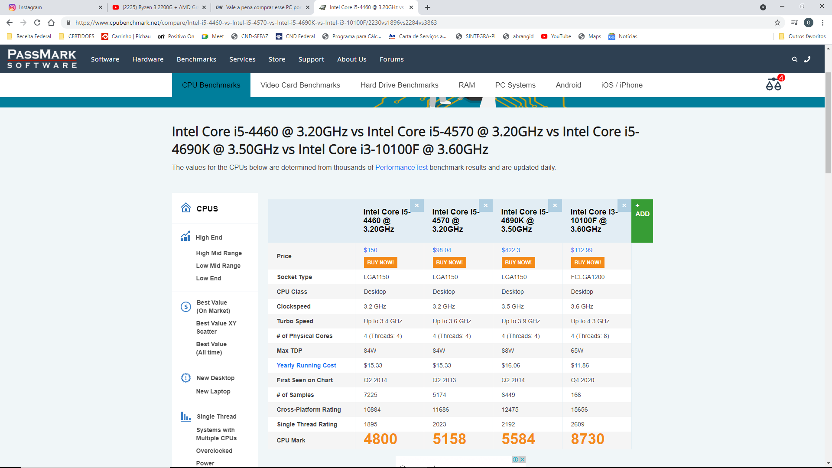This screenshot has width=832, height=468.
Task: Click the High End chart icon
Action: 185,236
